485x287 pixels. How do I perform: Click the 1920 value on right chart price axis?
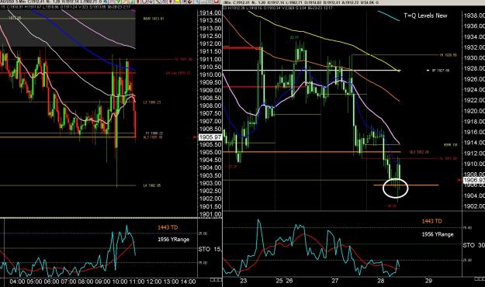(x=474, y=111)
